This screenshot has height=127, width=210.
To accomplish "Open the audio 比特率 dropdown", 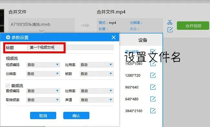I will click(x=97, y=91).
